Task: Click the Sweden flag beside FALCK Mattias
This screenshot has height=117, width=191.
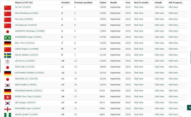Action: [7, 56]
